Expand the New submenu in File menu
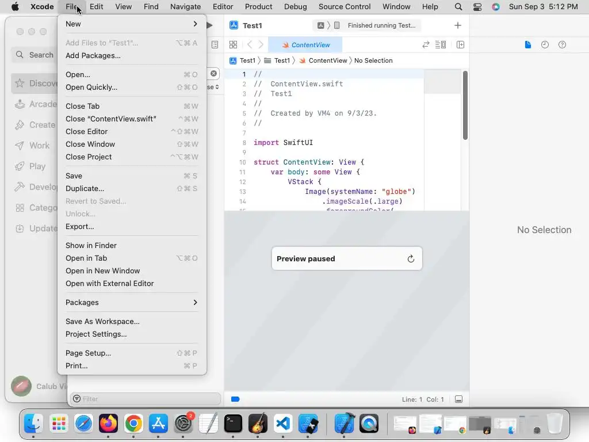The width and height of the screenshot is (589, 442). point(132,24)
